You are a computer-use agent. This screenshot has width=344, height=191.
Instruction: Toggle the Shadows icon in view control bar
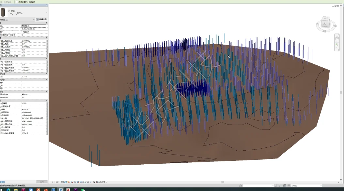(72, 182)
